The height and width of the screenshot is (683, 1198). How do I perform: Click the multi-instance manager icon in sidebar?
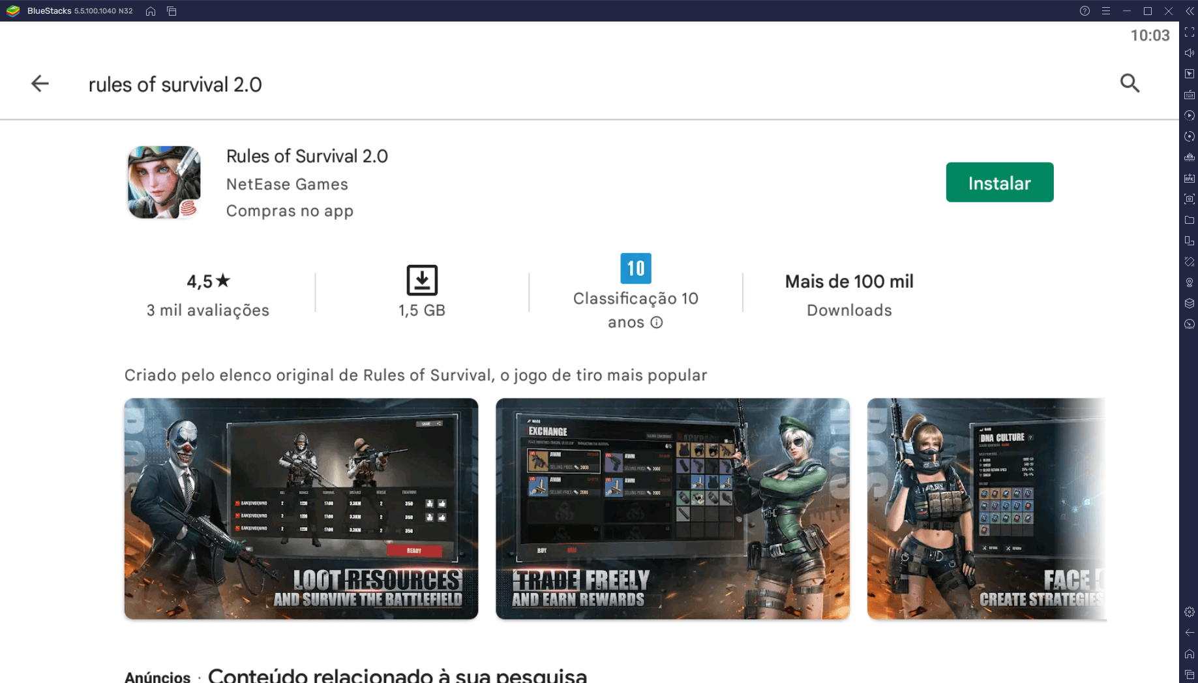coord(1190,241)
